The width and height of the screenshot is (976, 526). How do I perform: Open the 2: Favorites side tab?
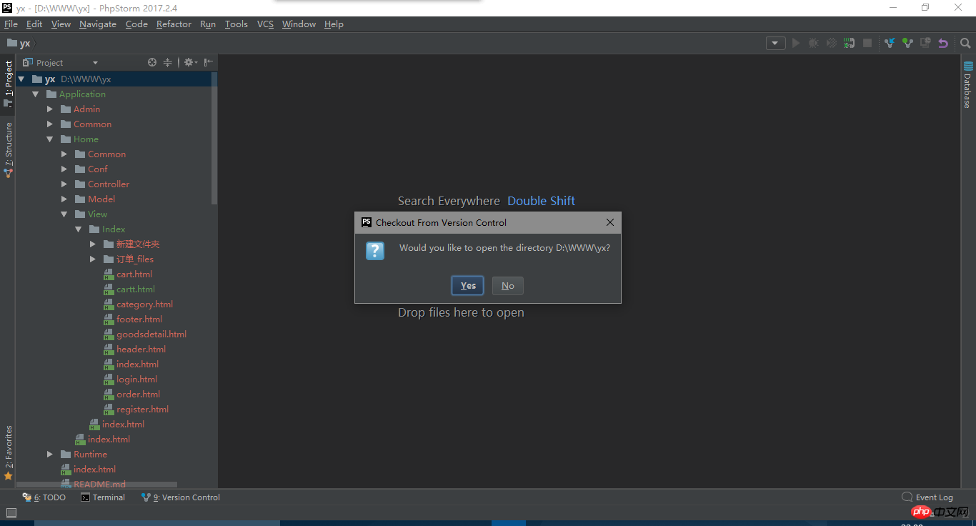pyautogui.click(x=8, y=452)
